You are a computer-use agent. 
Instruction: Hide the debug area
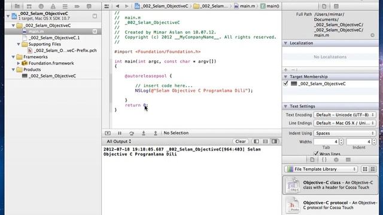108,133
